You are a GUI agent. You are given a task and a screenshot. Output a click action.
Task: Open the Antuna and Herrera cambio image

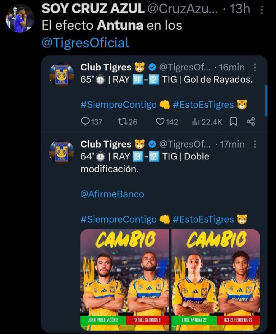(x=216, y=280)
